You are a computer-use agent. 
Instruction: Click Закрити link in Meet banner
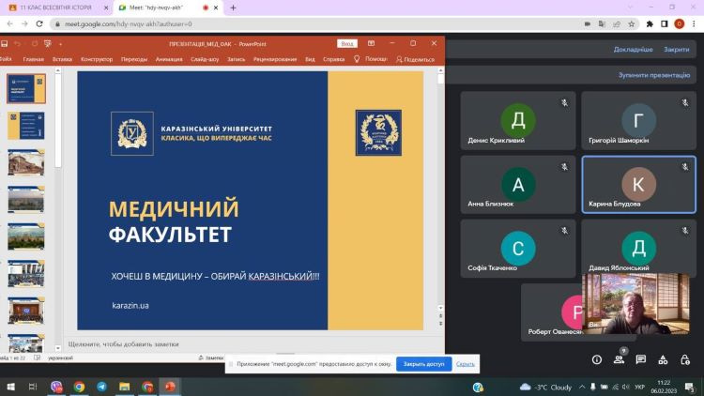click(x=676, y=50)
